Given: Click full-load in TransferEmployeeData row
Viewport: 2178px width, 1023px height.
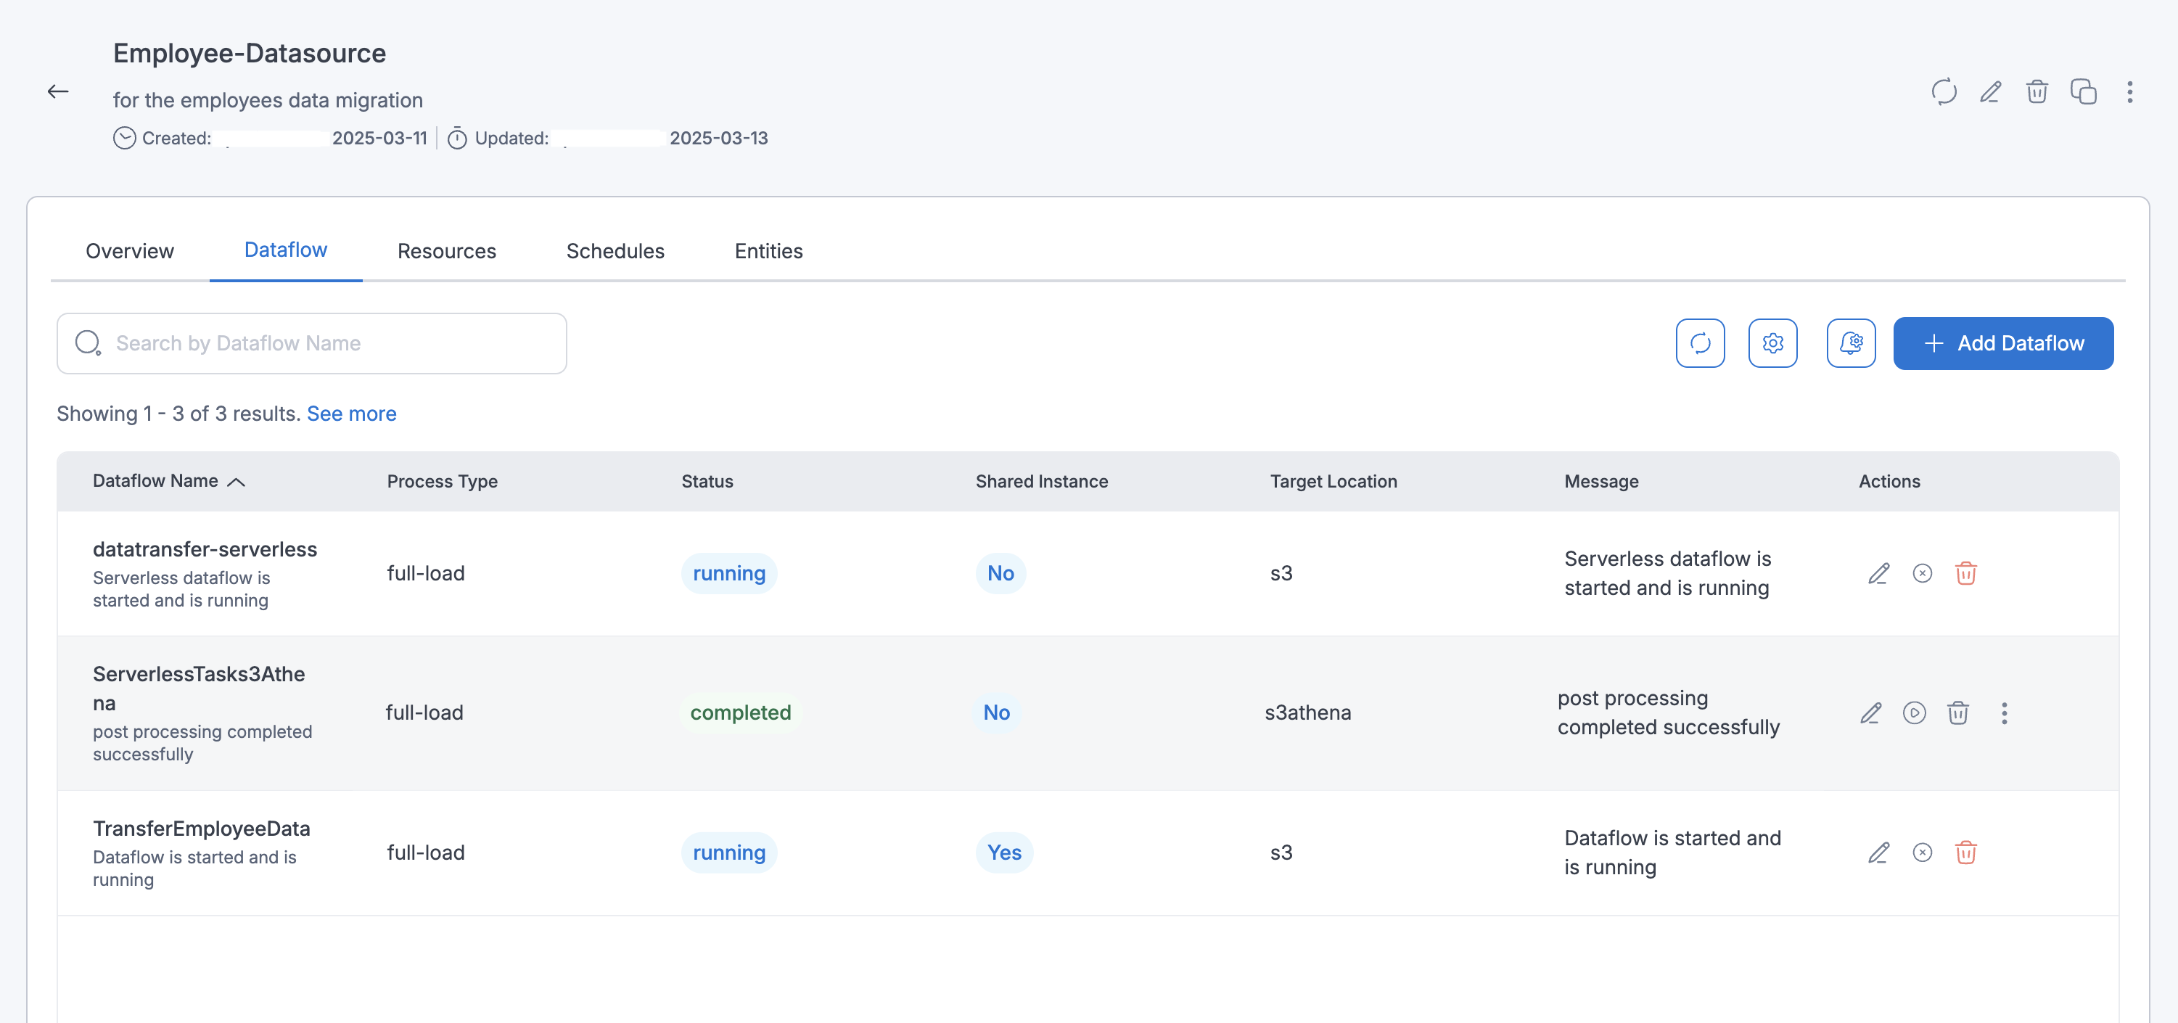Looking at the screenshot, I should pyautogui.click(x=425, y=852).
